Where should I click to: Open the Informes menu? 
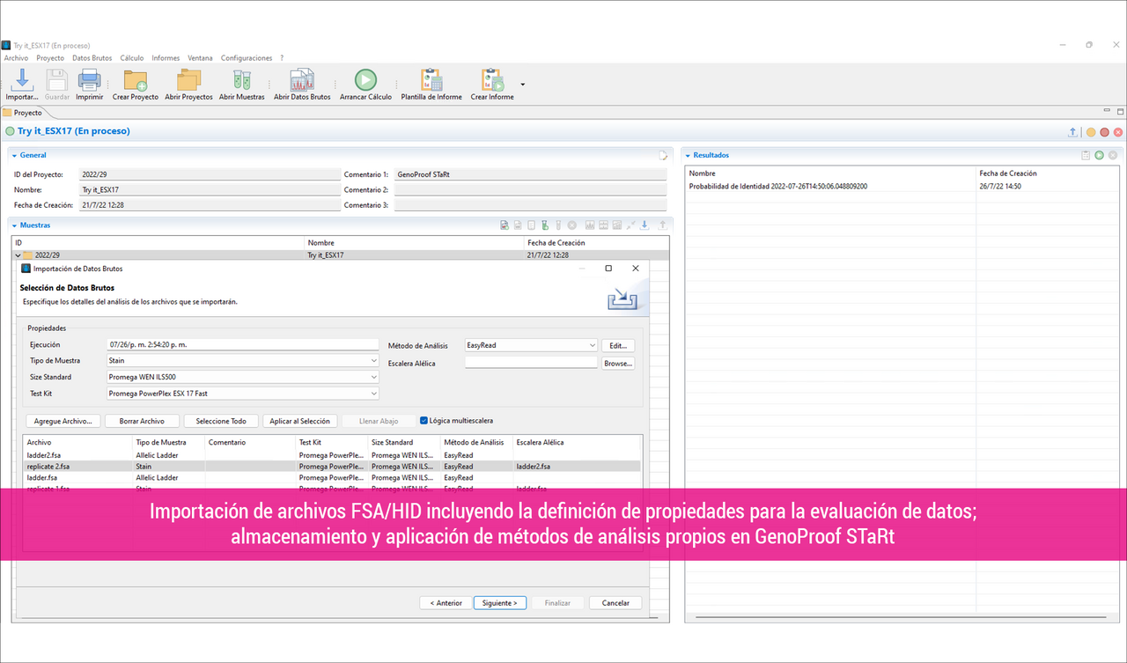[166, 58]
